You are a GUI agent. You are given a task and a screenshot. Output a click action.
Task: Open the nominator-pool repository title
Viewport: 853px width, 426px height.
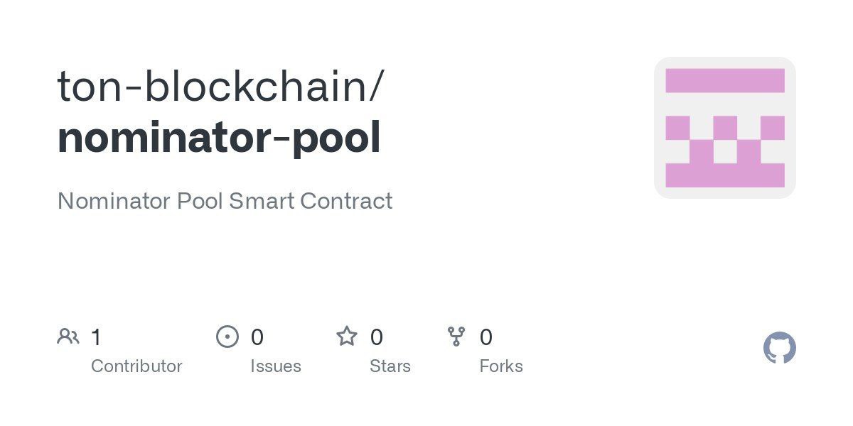pos(219,138)
